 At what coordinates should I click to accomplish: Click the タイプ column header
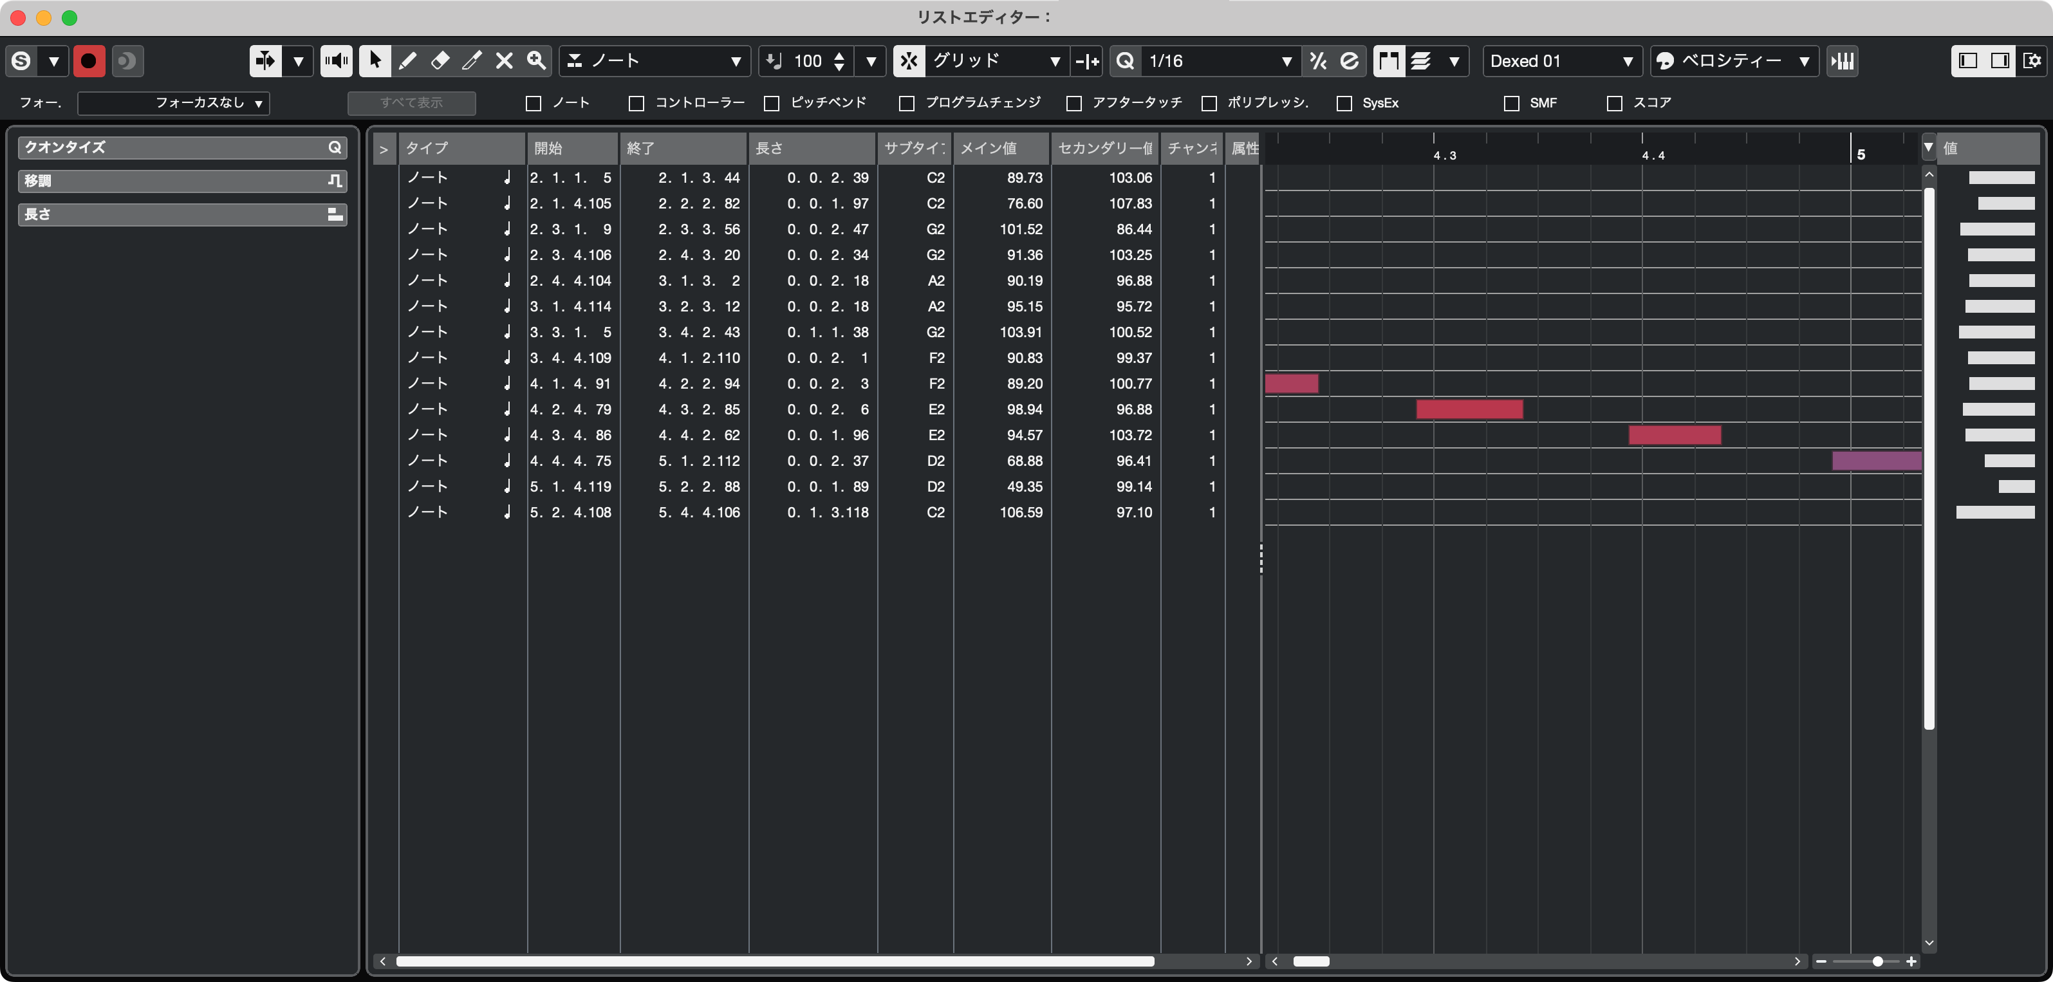coord(462,148)
